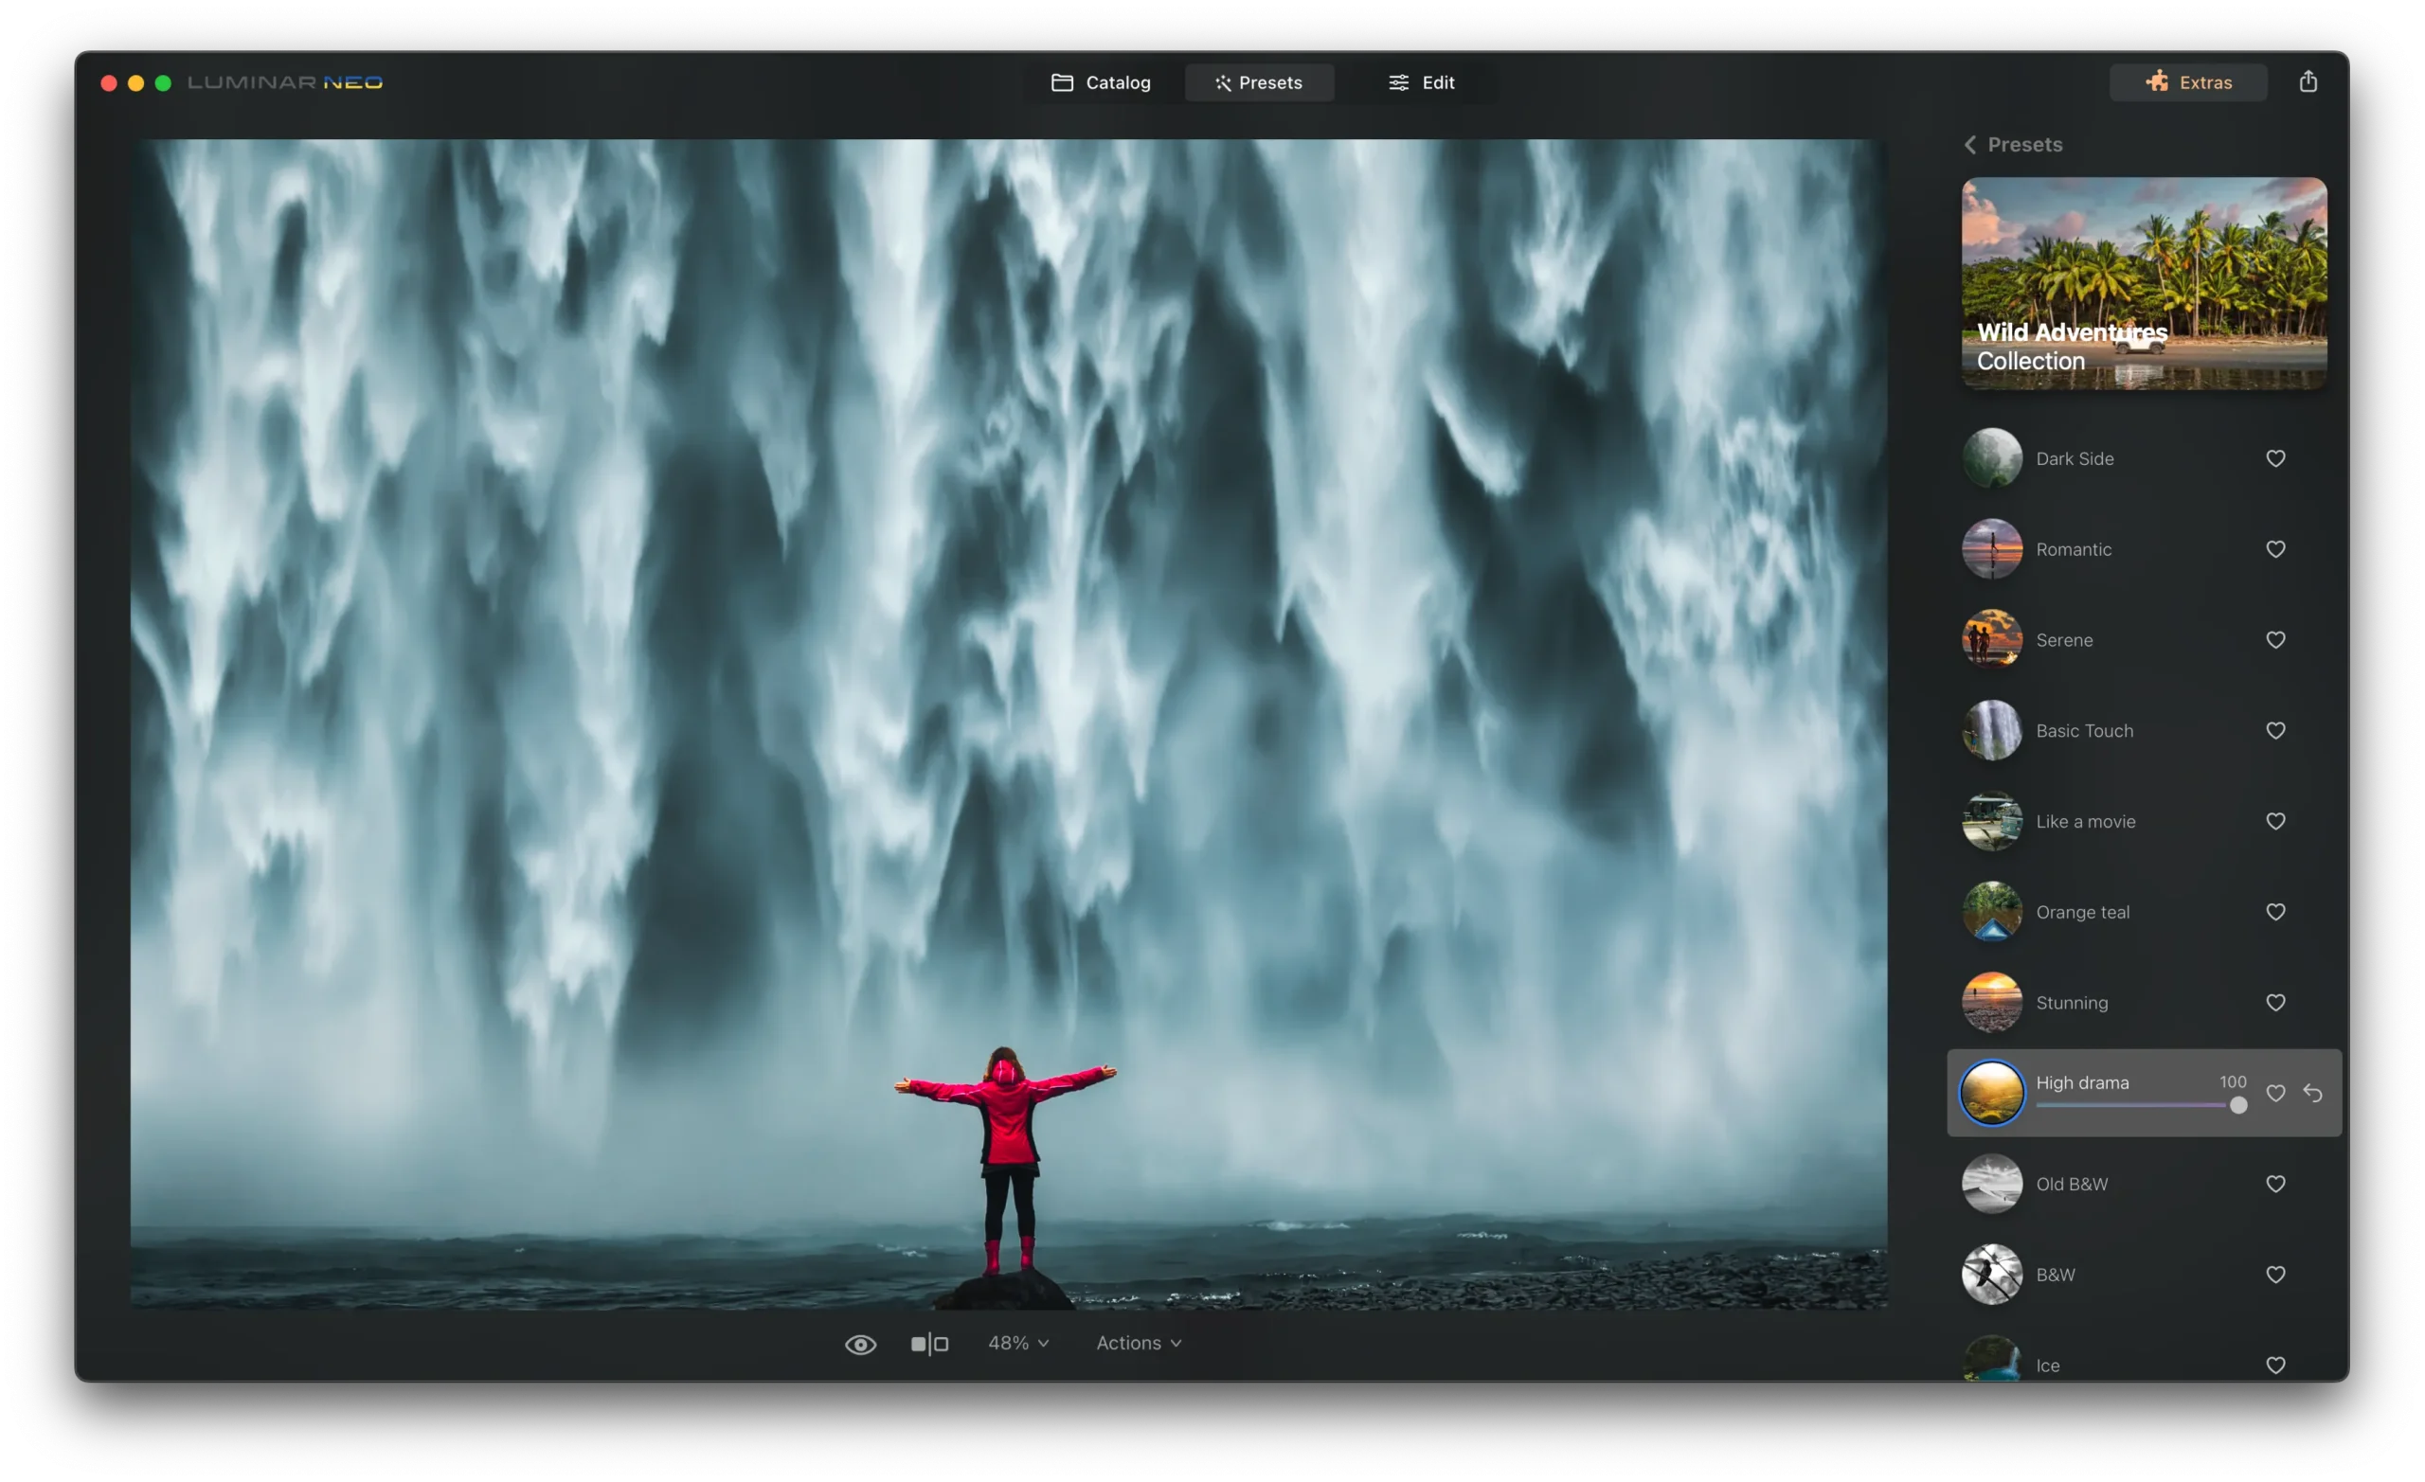The image size is (2425, 1482).
Task: Toggle favorite heart on High drama preset
Action: [2275, 1094]
